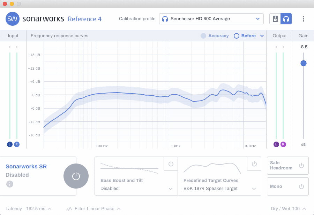
Task: Select the output right channel R badge
Action: click(283, 144)
